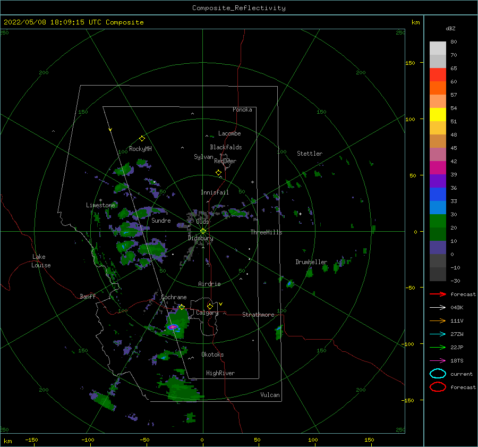
Task: Select the Lacombe city label
Action: pyautogui.click(x=229, y=133)
